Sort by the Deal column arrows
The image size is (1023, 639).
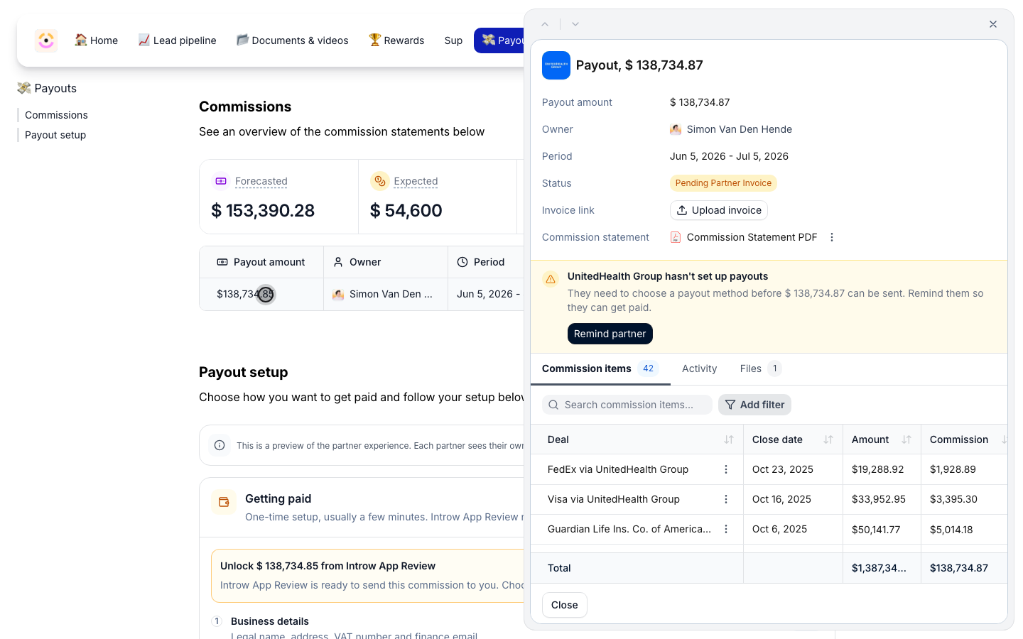point(729,439)
